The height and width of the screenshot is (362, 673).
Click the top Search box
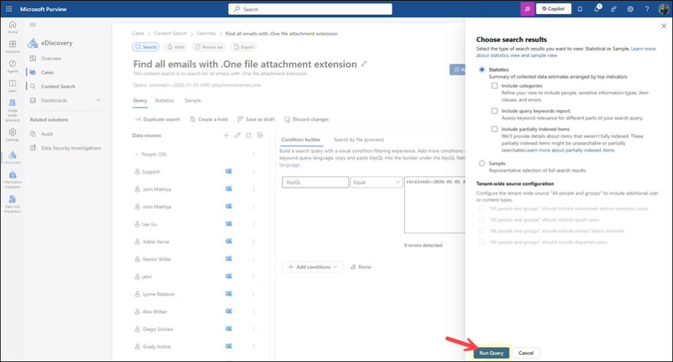pos(310,9)
